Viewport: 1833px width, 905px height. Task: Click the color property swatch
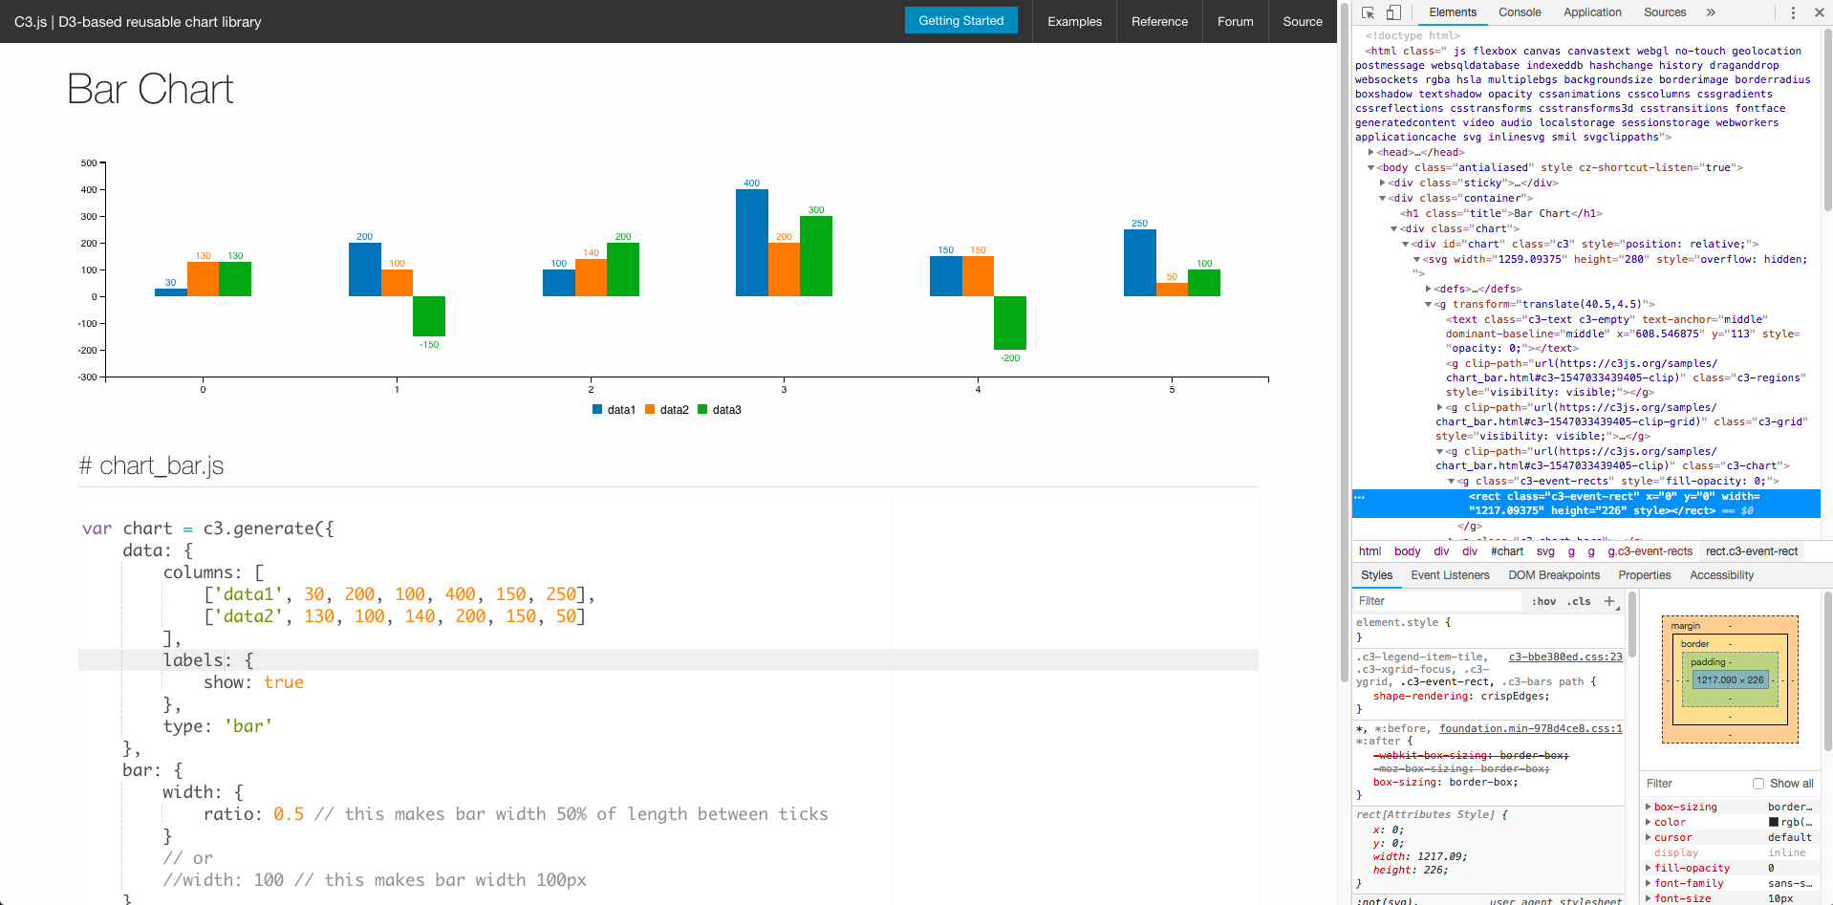(x=1772, y=822)
